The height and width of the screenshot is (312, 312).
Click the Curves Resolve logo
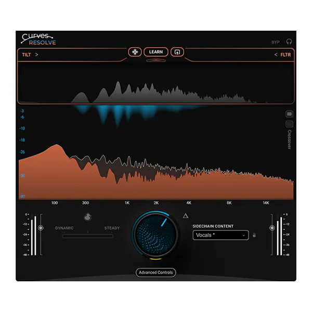38,39
